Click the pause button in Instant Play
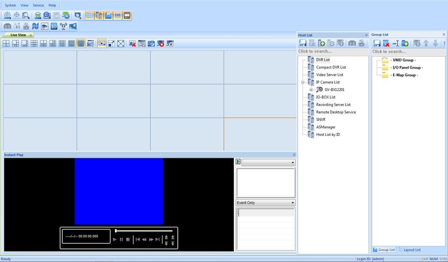This screenshot has height=262, width=448. (x=121, y=239)
